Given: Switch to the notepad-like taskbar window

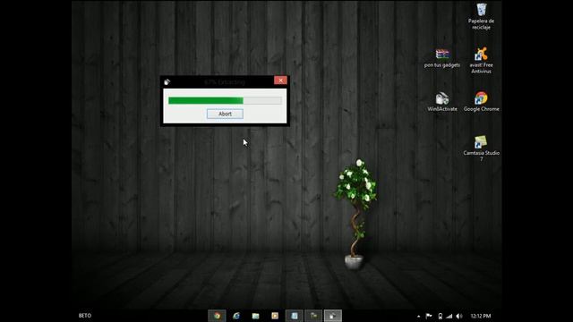Looking at the screenshot, I should [x=295, y=316].
